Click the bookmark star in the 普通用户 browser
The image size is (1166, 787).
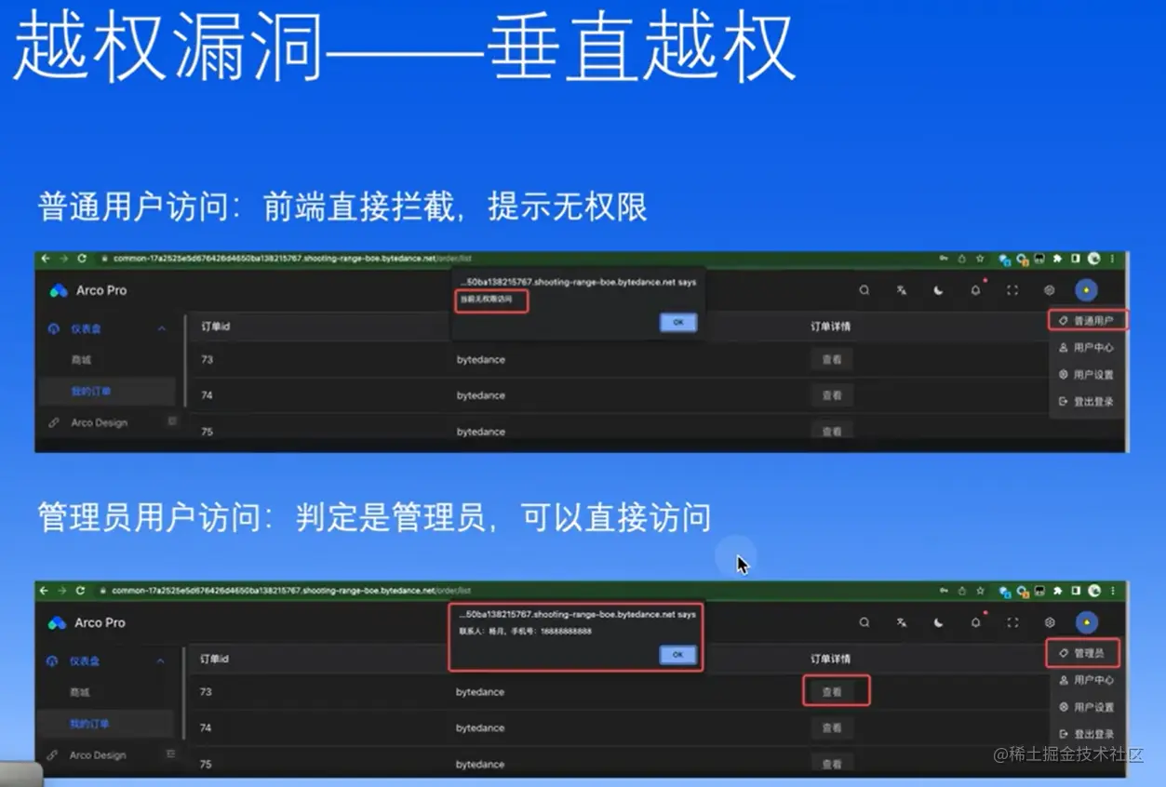pos(979,259)
